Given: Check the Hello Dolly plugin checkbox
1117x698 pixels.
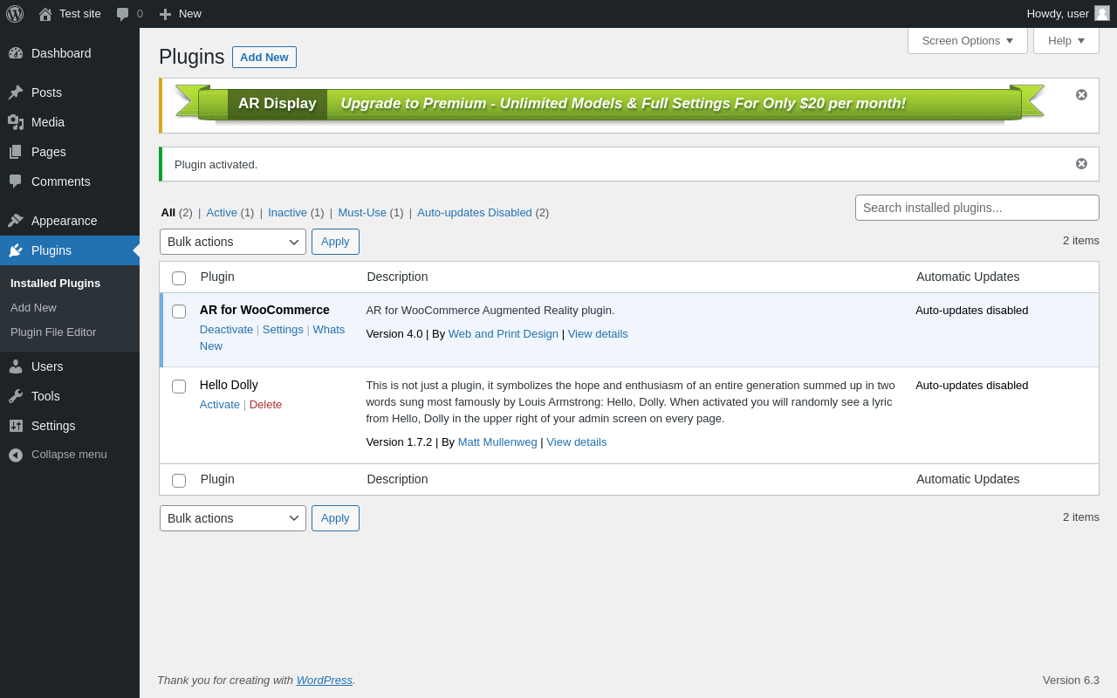Looking at the screenshot, I should (179, 387).
